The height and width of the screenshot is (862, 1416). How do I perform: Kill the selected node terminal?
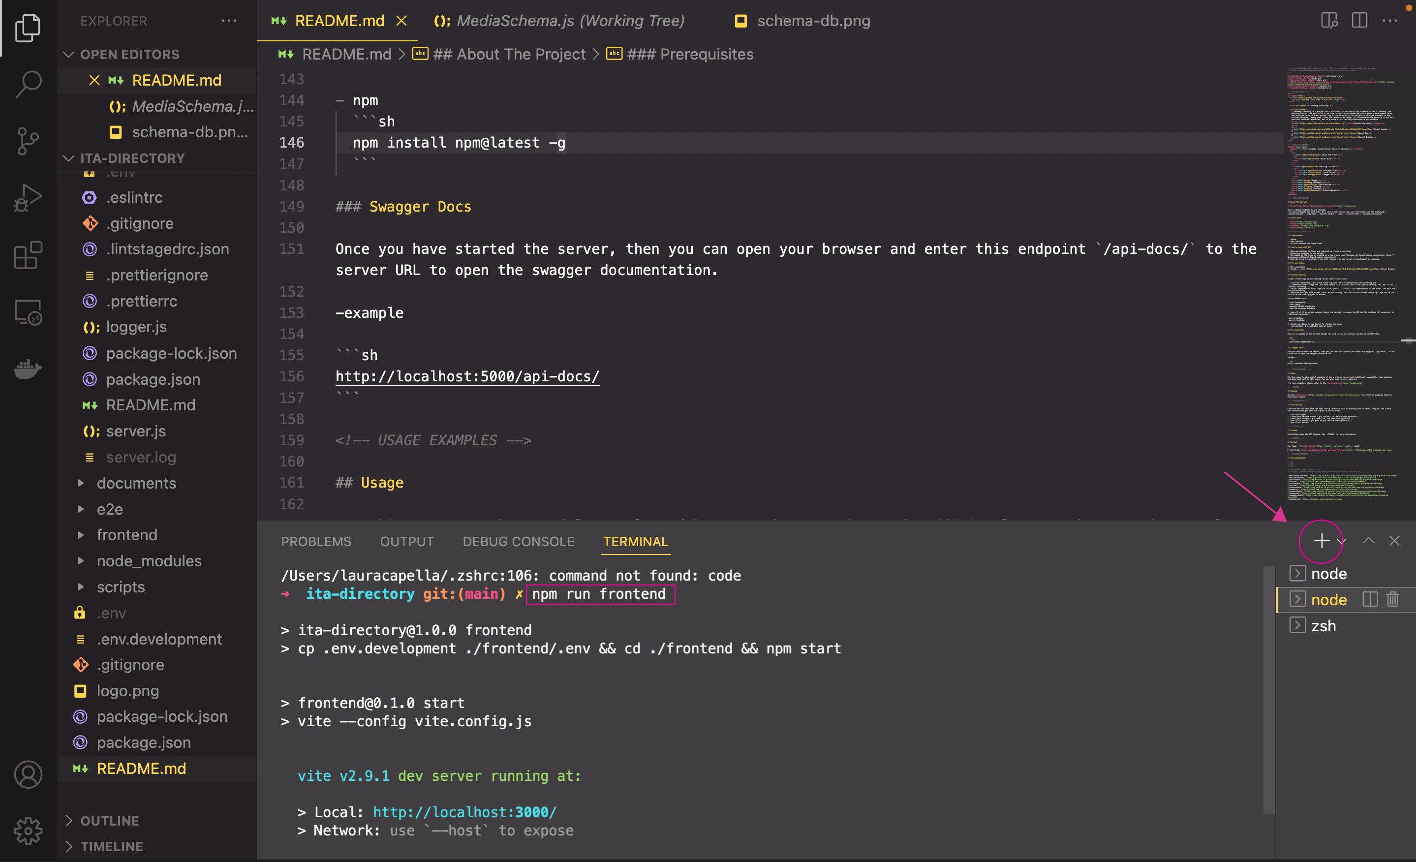point(1392,599)
